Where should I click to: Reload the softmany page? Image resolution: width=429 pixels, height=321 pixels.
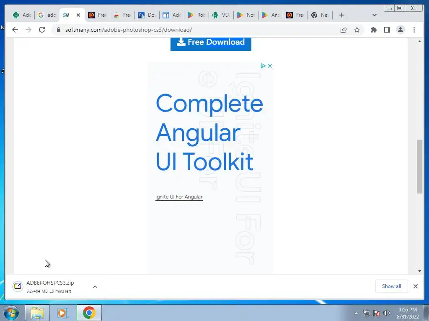(42, 30)
